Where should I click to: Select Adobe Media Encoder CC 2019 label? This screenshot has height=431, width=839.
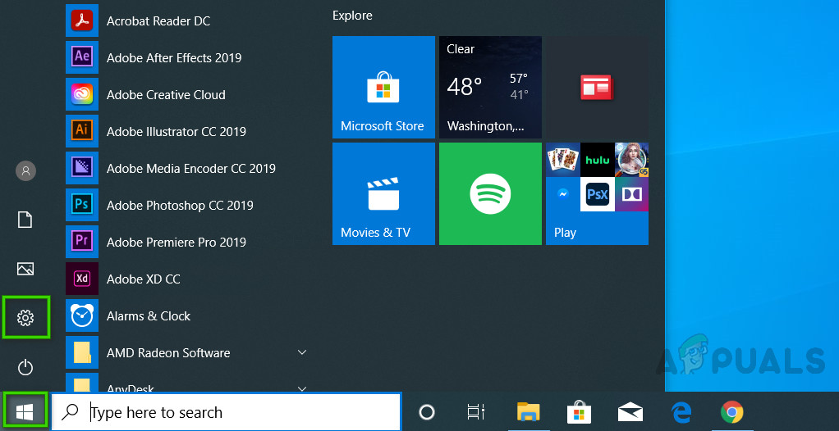(191, 168)
